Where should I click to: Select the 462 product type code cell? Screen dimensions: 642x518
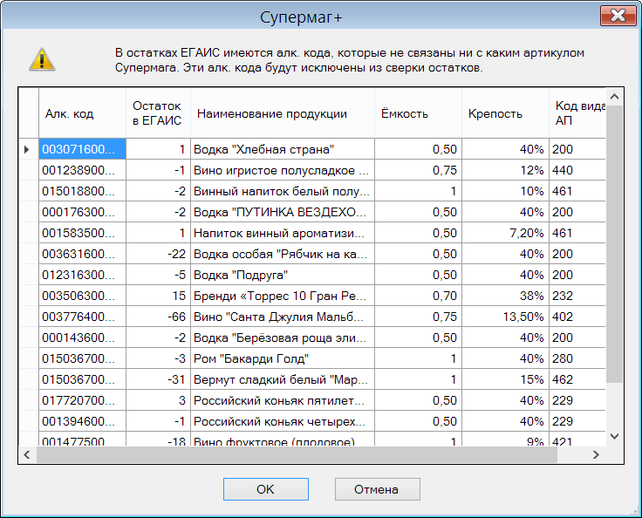pos(577,378)
